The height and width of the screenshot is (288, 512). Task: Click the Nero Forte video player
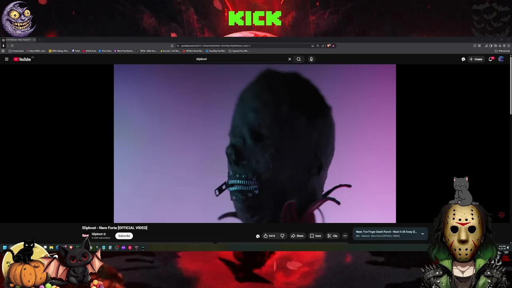[x=255, y=143]
